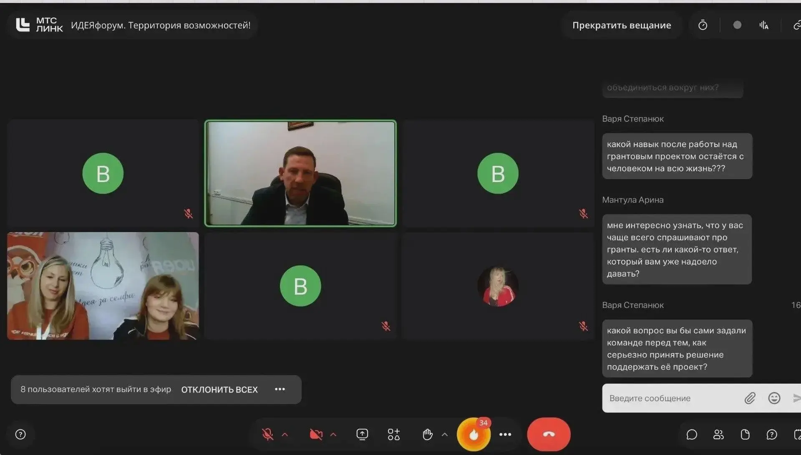Start screen sharing
801x455 pixels.
click(362, 435)
